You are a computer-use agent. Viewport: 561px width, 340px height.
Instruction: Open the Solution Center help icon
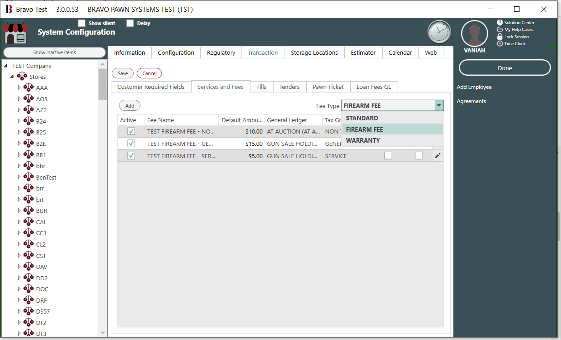click(499, 23)
